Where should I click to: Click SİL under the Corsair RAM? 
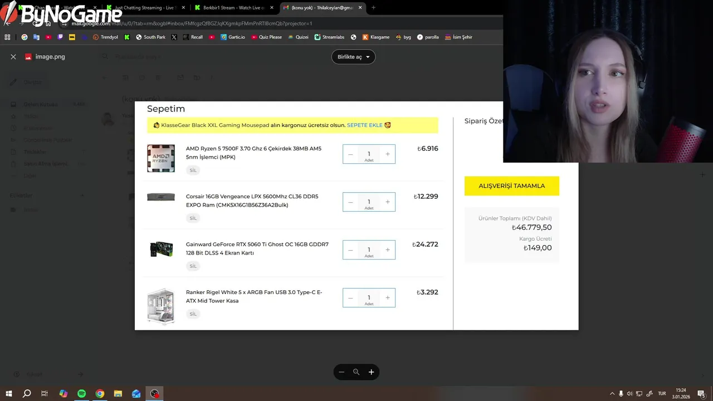pyautogui.click(x=193, y=218)
